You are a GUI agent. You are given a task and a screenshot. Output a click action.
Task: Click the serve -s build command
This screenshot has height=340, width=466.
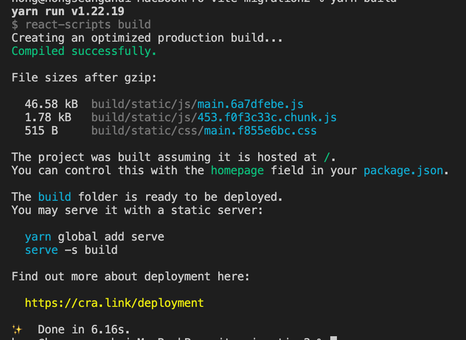pos(71,250)
